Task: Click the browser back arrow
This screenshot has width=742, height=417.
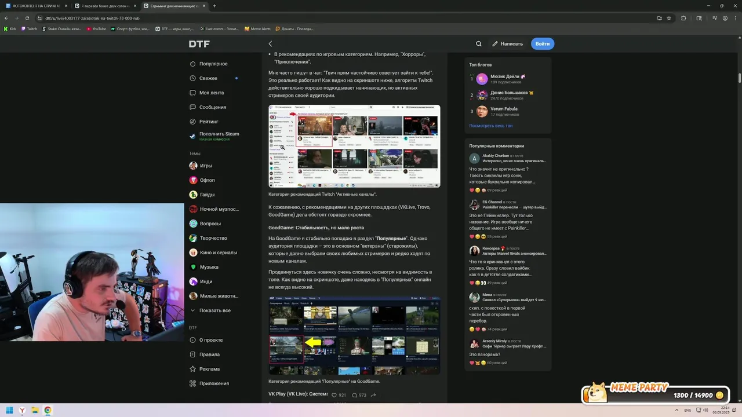Action: (6, 18)
